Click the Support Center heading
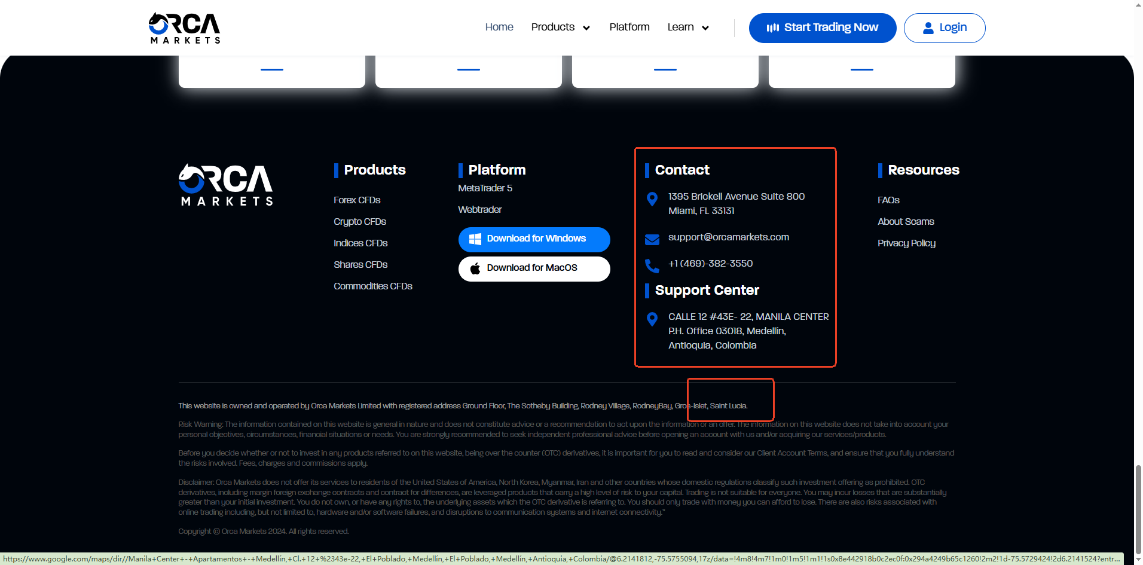 (707, 291)
